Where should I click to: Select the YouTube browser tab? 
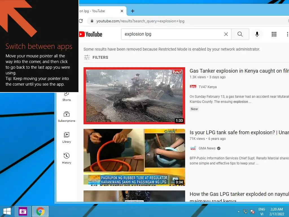(x=102, y=11)
